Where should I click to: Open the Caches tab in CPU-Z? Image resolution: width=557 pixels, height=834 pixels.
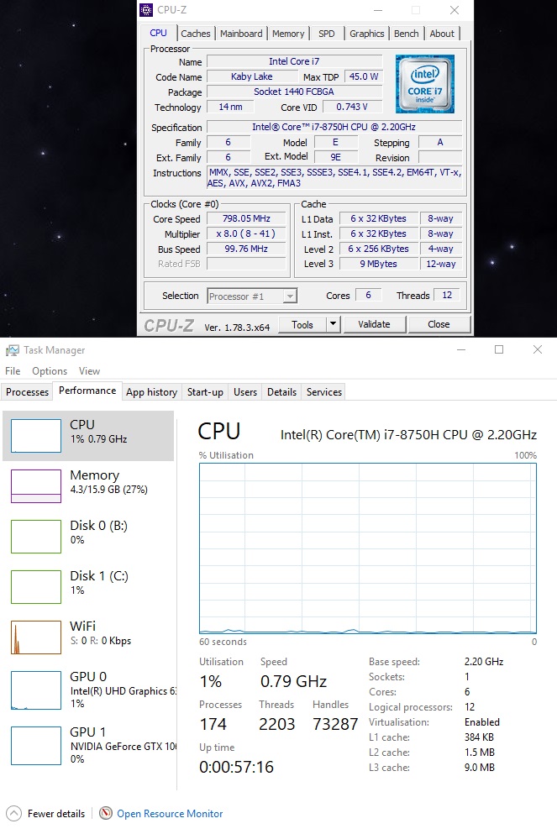tap(195, 34)
